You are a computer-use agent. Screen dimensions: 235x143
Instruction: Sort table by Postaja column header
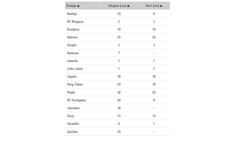(71, 6)
